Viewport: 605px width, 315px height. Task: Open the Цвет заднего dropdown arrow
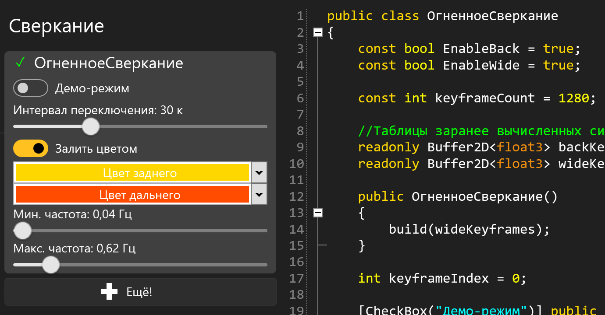tap(259, 172)
